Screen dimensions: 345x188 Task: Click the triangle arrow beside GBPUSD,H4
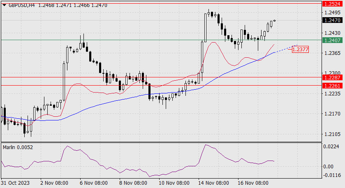pyautogui.click(x=4, y=5)
